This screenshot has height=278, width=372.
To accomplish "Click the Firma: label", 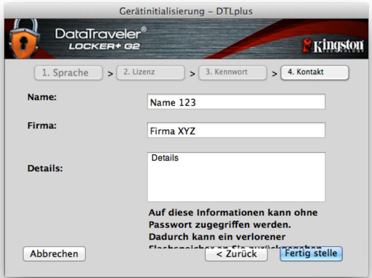I will click(x=42, y=126).
